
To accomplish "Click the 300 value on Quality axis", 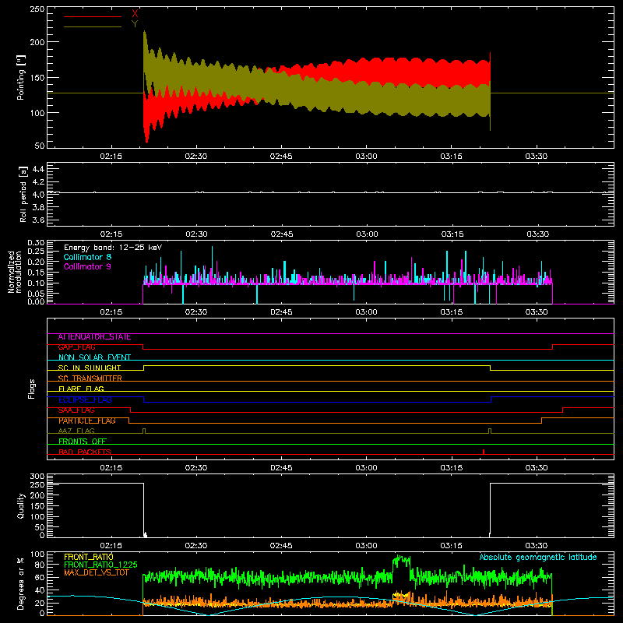I will tap(37, 477).
